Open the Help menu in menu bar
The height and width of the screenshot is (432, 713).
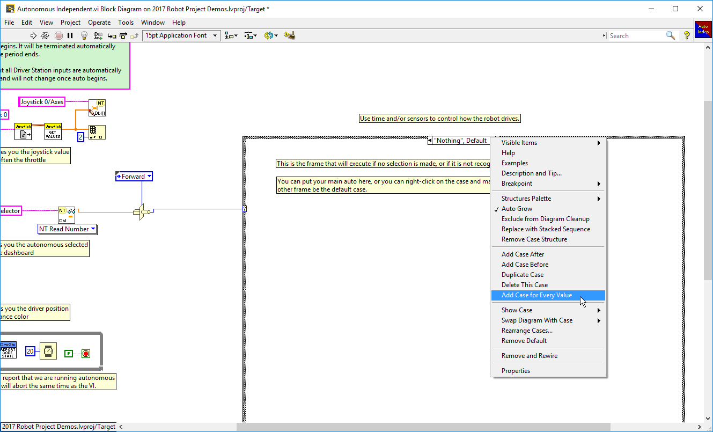point(179,23)
